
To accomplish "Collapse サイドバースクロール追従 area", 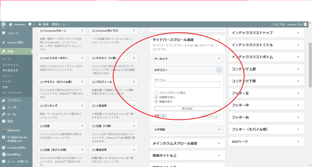I will tap(219, 40).
